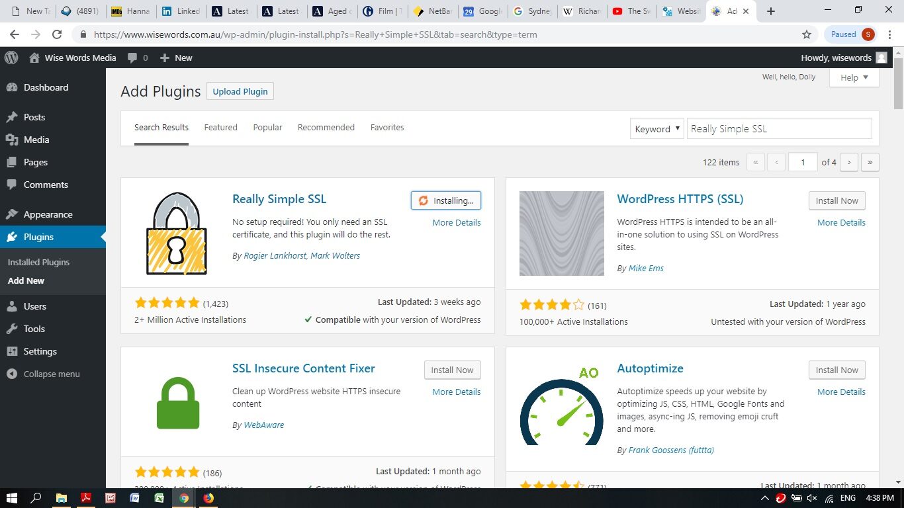The width and height of the screenshot is (904, 508).
Task: Open File Explorer from taskbar
Action: coord(61,498)
